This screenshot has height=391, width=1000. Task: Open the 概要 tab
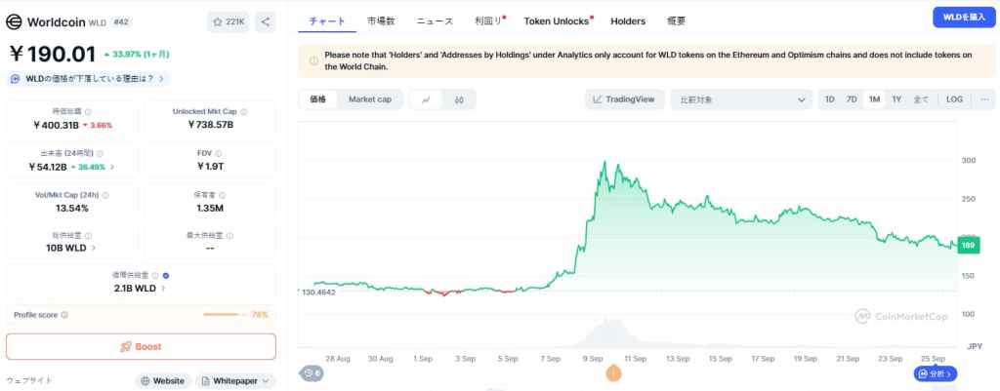[x=677, y=21]
